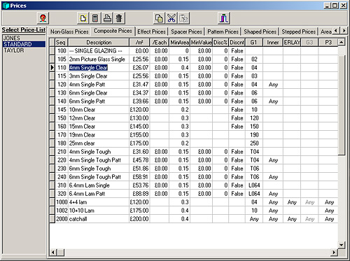Click the new record toolbar icon
The width and height of the screenshot is (350, 261).
pos(83,18)
